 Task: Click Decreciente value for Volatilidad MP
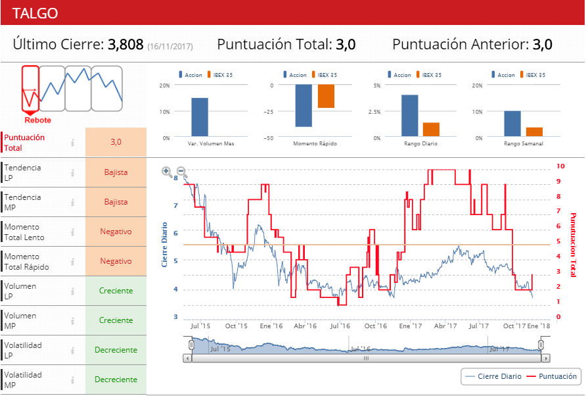click(116, 380)
